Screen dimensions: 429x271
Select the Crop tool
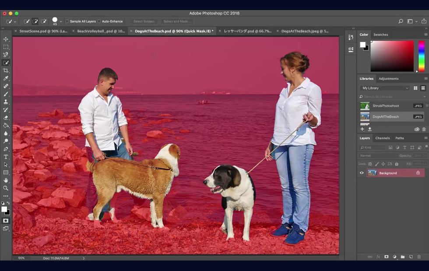(6, 70)
